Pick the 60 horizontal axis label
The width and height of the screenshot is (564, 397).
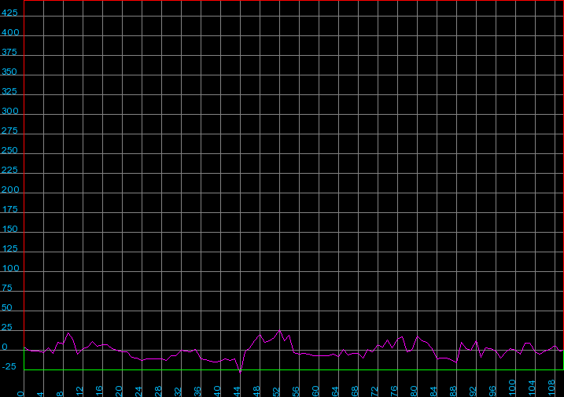(x=315, y=391)
